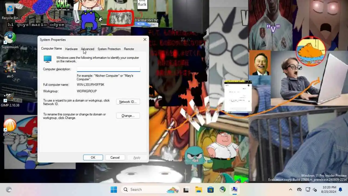Launch GIMP 2.10.38 desktop shortcut
Image resolution: width=348 pixels, height=196 pixels.
[x=10, y=99]
